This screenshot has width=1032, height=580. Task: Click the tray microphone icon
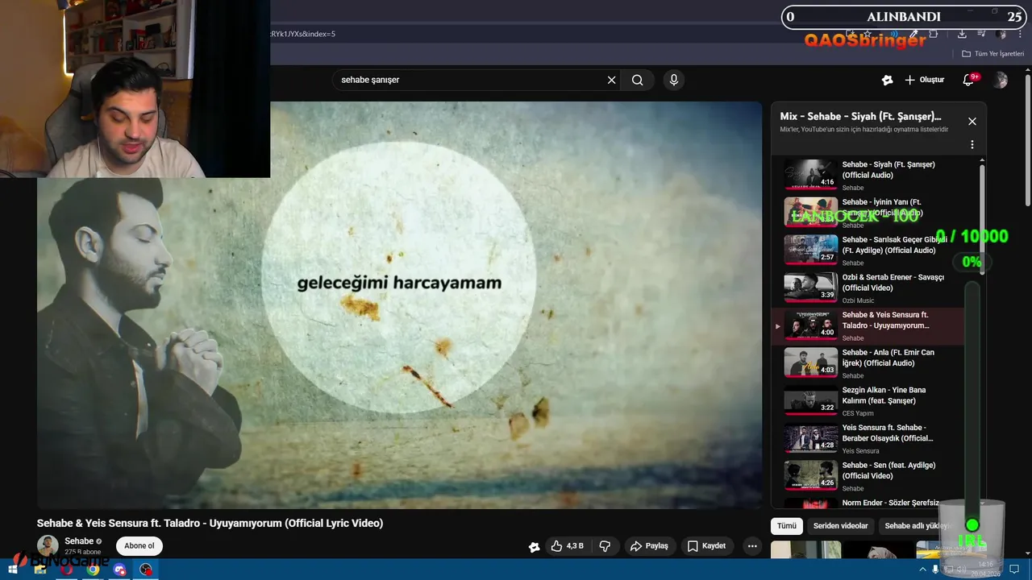(935, 570)
